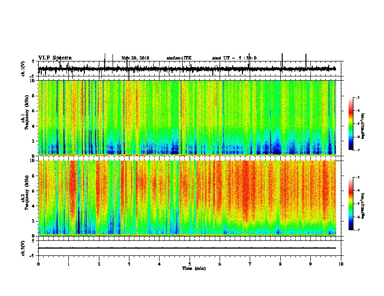Select the ch.2 "Frequency (kHz)" axis label
Screen dimensions: 384x296
point(27,192)
